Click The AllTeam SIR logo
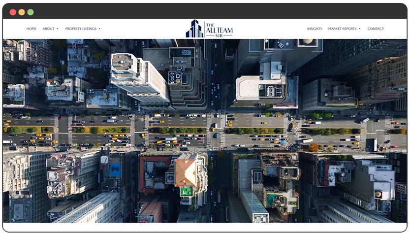This screenshot has height=235, width=410. pos(209,29)
